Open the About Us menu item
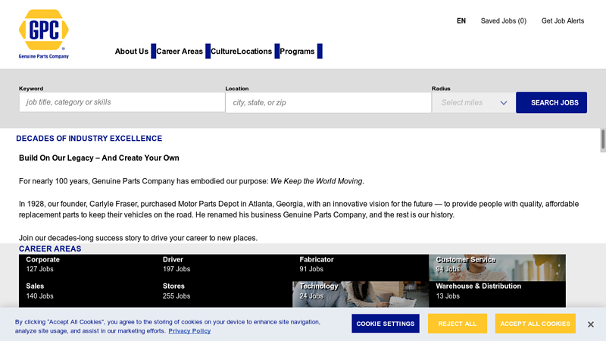Viewport: 606px width, 341px height. click(x=131, y=52)
